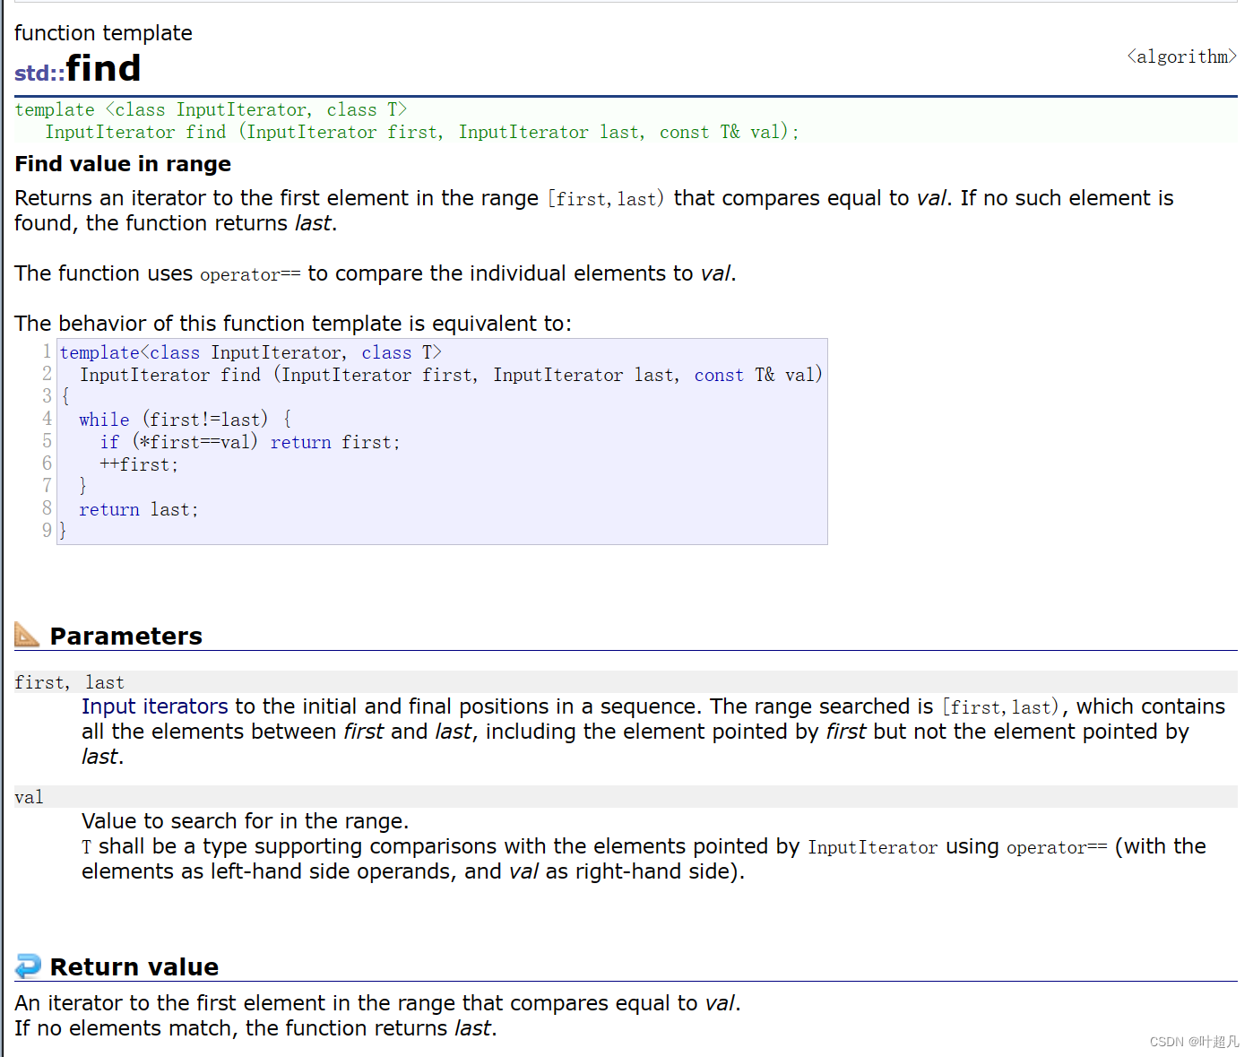The width and height of the screenshot is (1253, 1057).
Task: Click code line 'template<class InputIterator, class T>'
Action: click(x=251, y=352)
